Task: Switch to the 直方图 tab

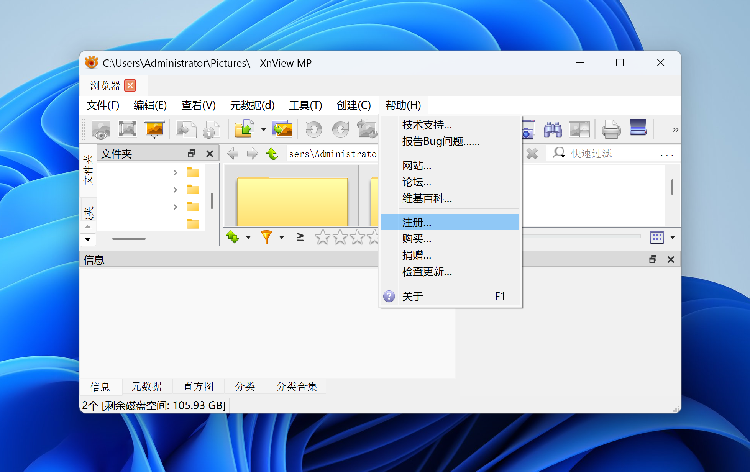Action: (198, 386)
